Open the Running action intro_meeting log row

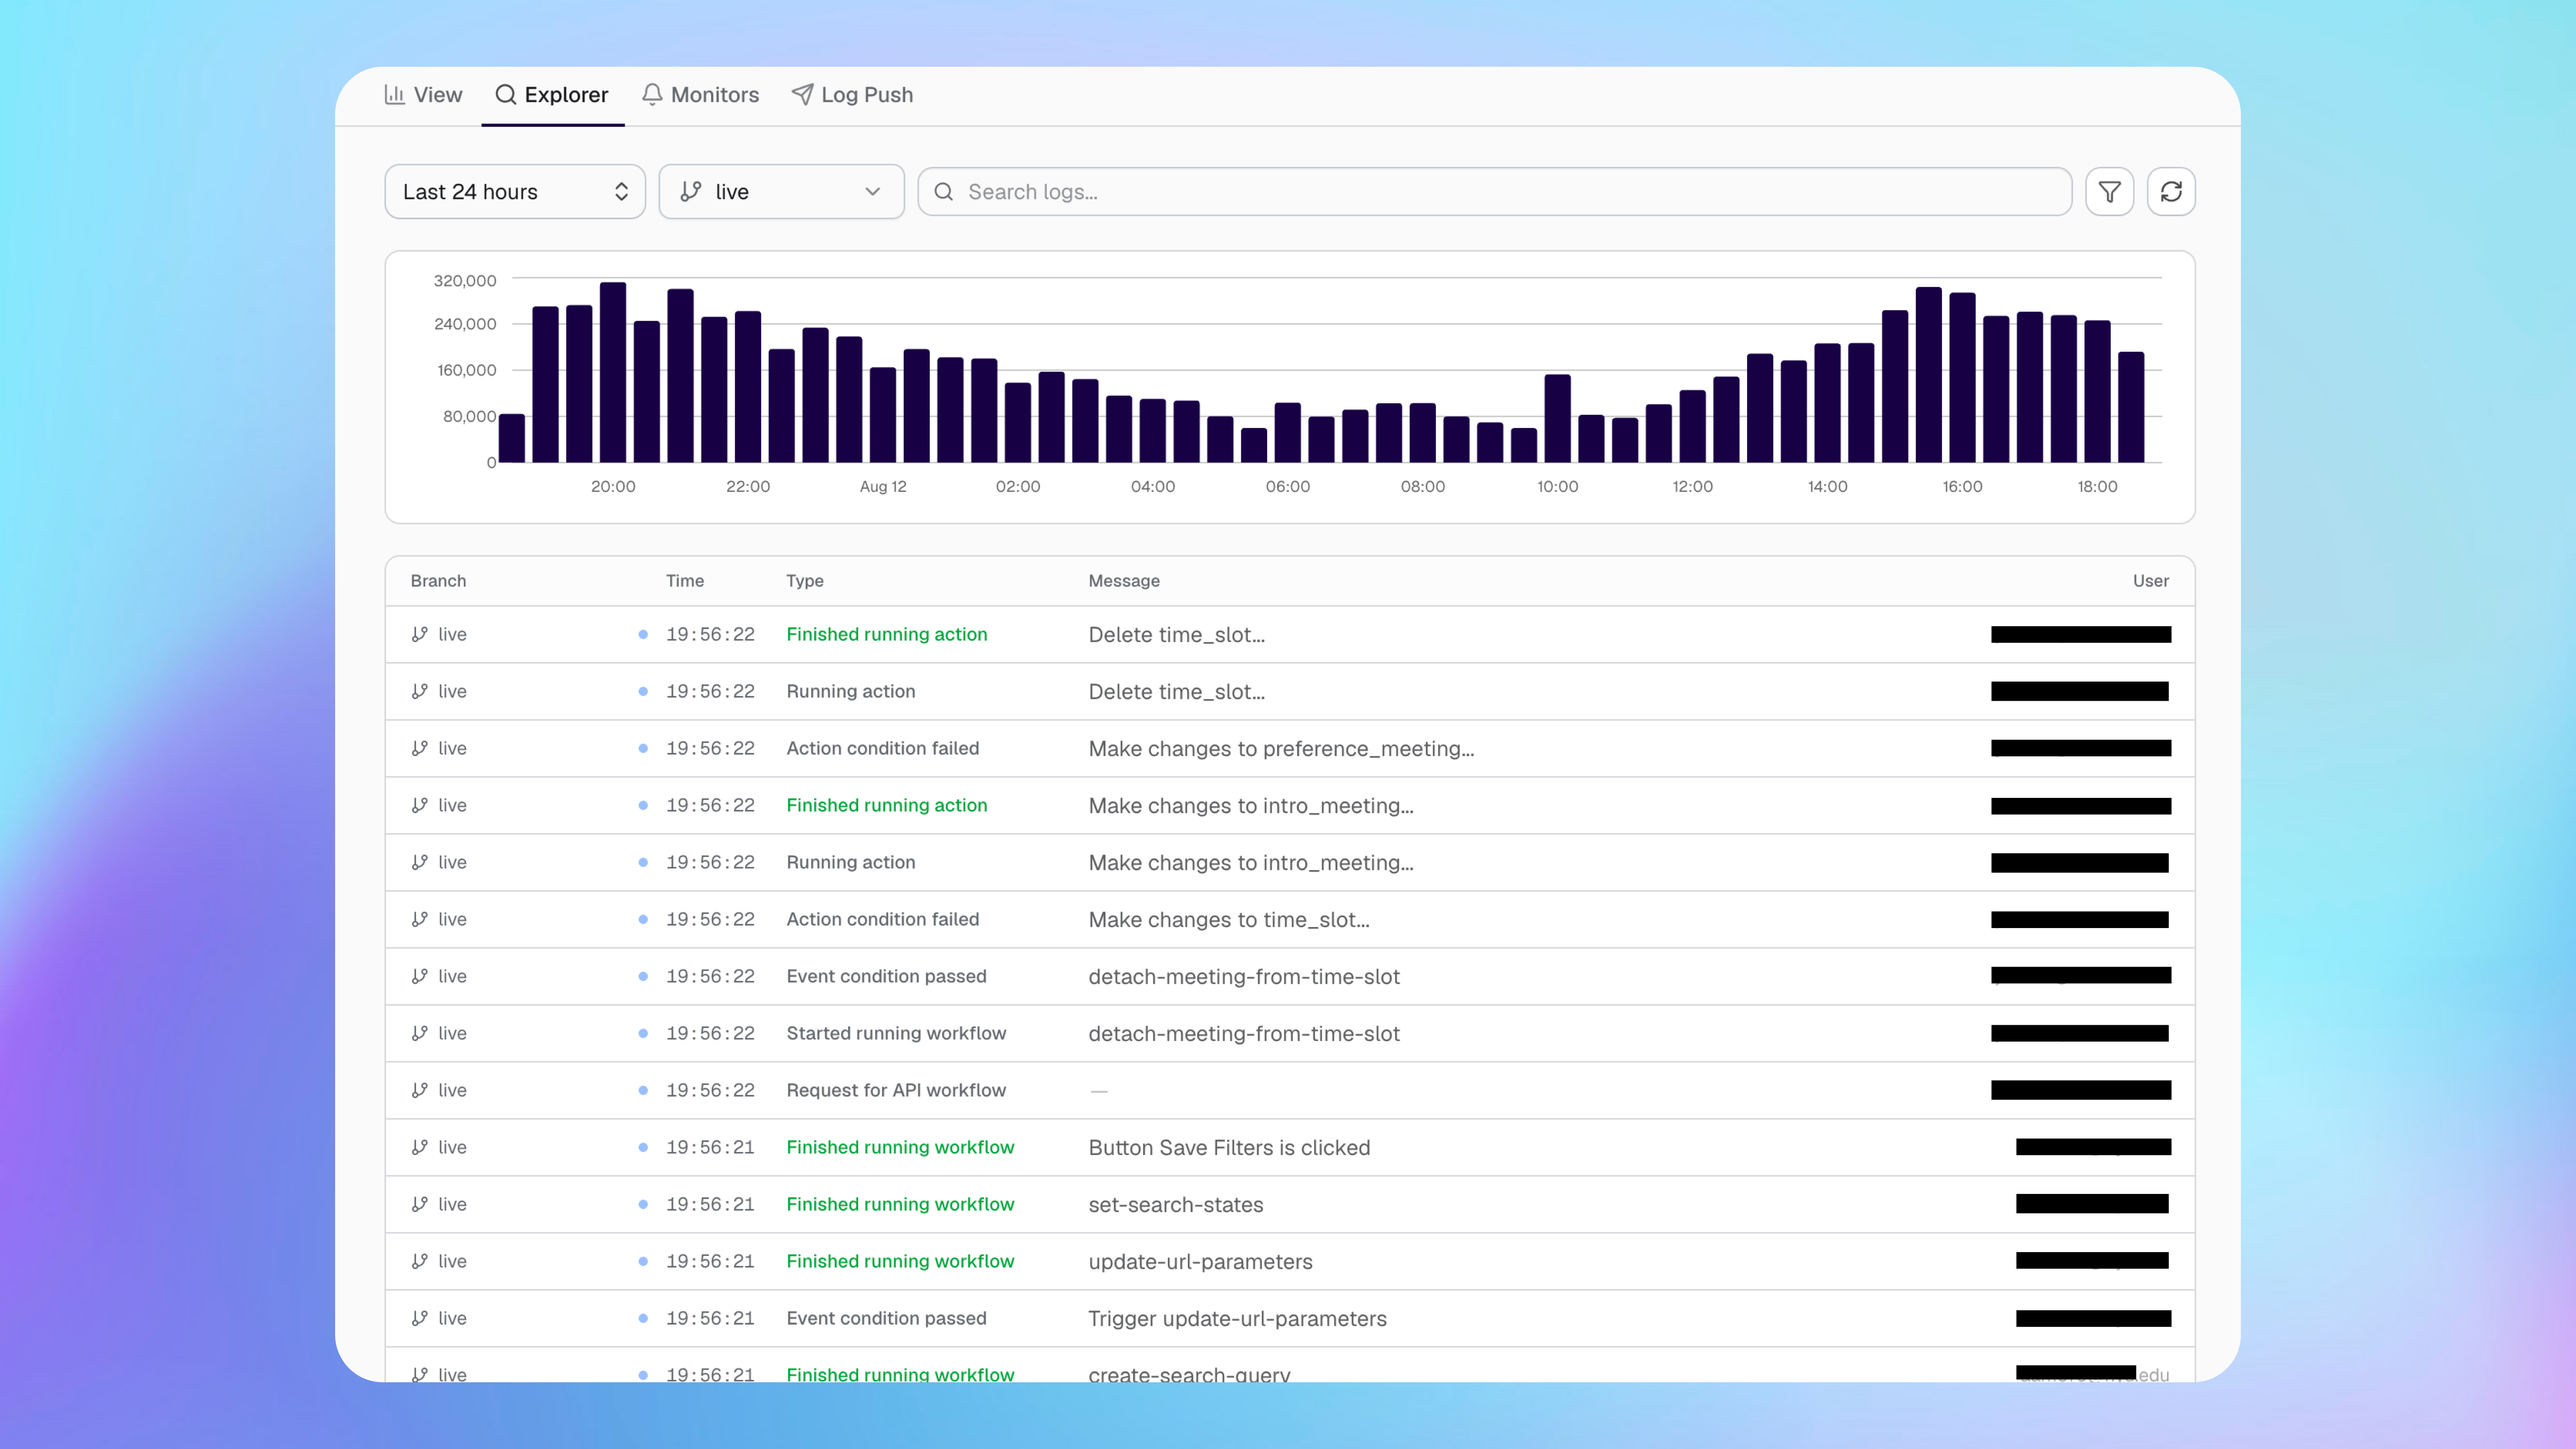(x=1290, y=863)
